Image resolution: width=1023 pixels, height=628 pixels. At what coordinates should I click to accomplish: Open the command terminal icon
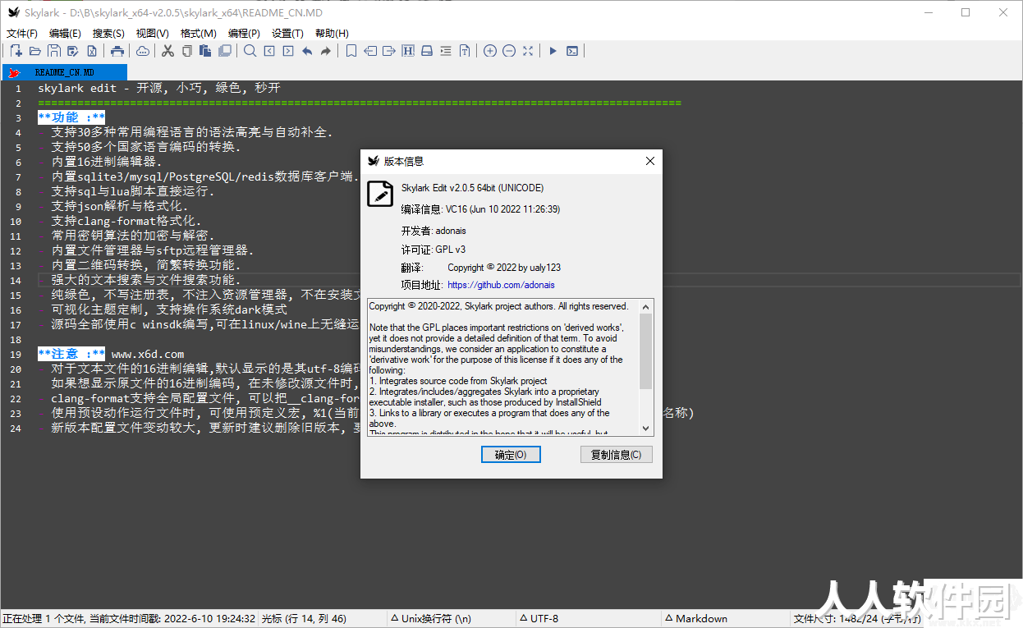[x=572, y=51]
